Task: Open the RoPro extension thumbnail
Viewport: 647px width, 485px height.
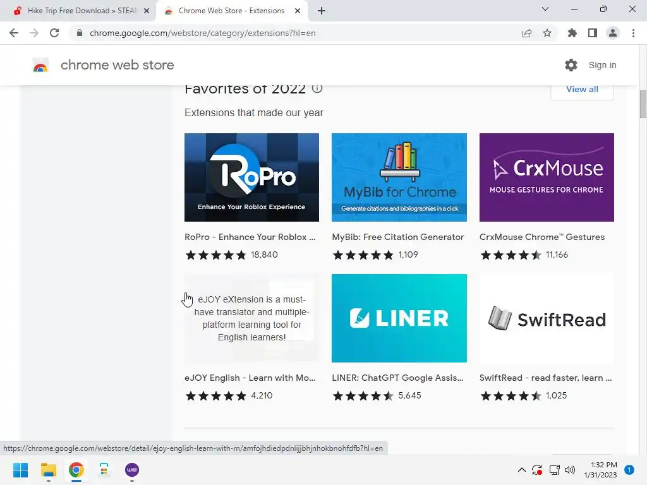Action: point(251,177)
